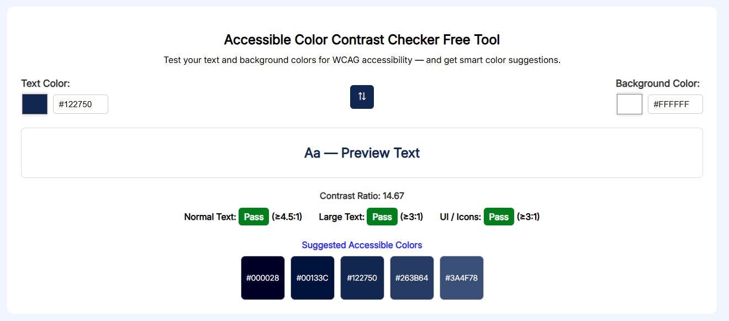Select the #122750 suggested color swatch
This screenshot has height=321, width=729.
pos(362,278)
